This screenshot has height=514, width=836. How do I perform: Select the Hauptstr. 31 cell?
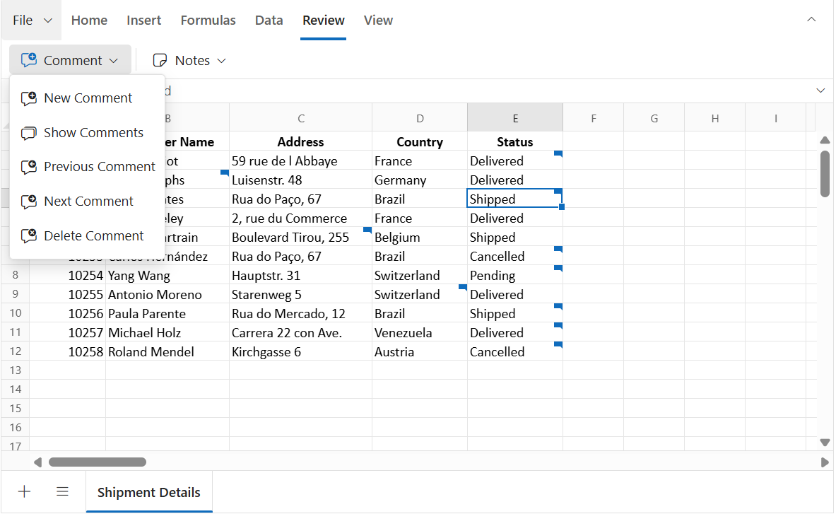[x=301, y=276]
